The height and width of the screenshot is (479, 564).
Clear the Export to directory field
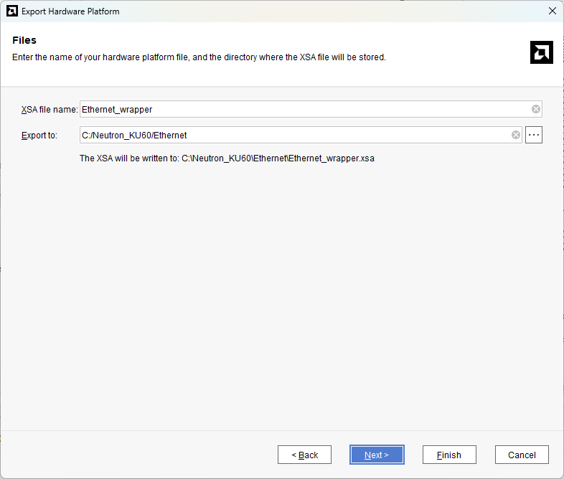(x=515, y=135)
